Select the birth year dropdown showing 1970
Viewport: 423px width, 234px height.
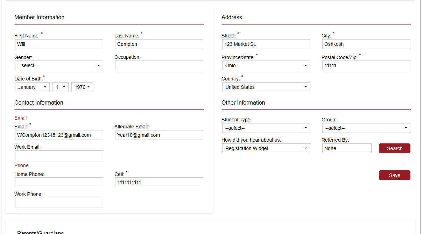82,87
